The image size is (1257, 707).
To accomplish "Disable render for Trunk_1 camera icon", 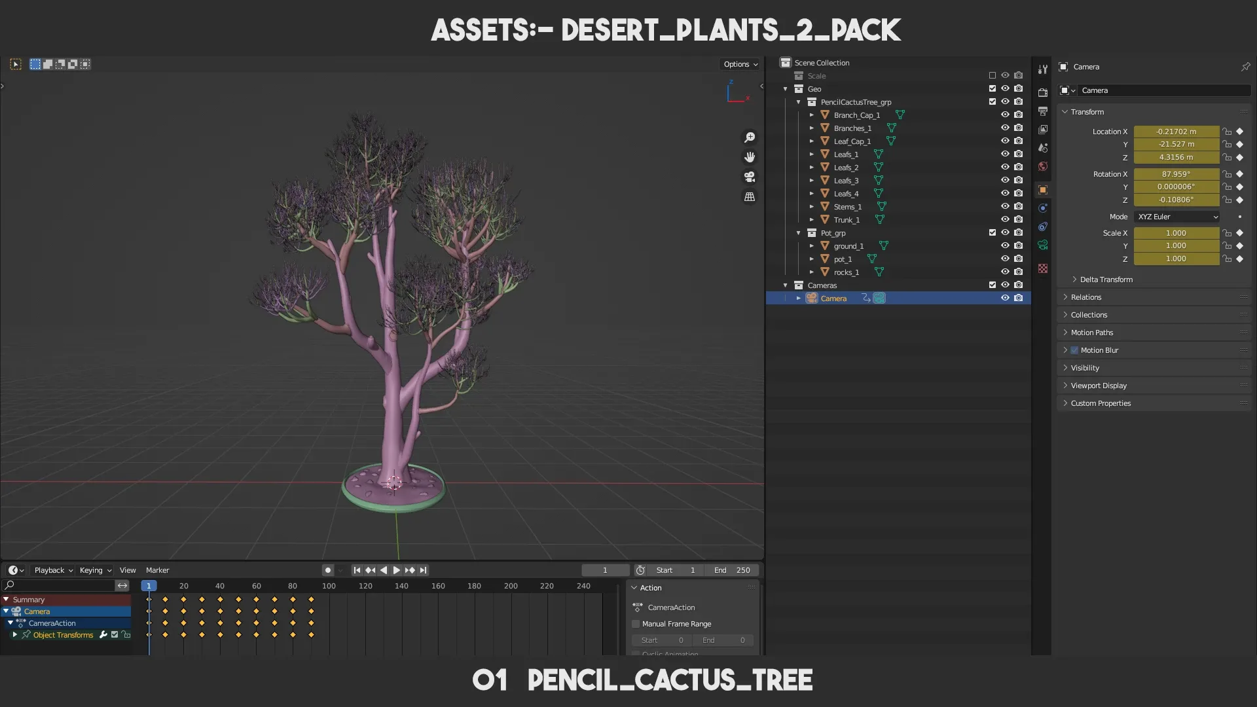I will [x=1018, y=219].
